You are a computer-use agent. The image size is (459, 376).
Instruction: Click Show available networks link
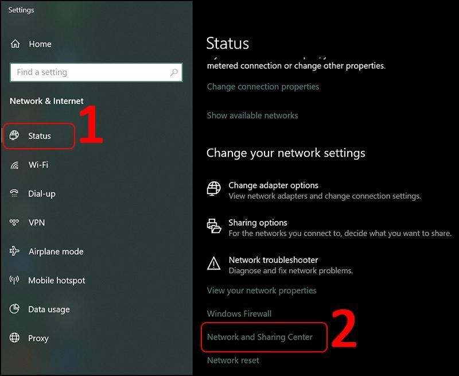(252, 115)
